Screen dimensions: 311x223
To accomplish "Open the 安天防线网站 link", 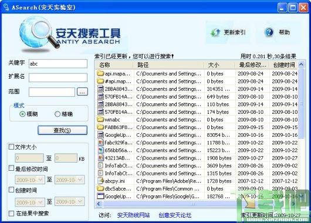I will (133, 215).
